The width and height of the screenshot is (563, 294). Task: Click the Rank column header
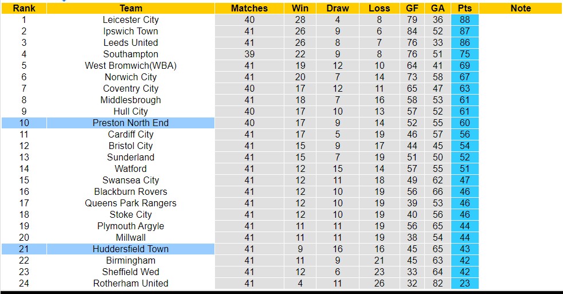coord(24,8)
